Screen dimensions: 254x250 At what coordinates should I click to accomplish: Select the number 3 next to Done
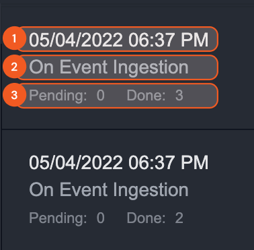[x=179, y=96]
